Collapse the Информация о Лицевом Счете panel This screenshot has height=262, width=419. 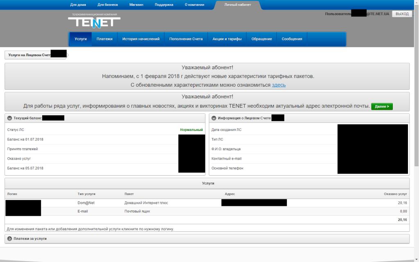[x=214, y=118]
